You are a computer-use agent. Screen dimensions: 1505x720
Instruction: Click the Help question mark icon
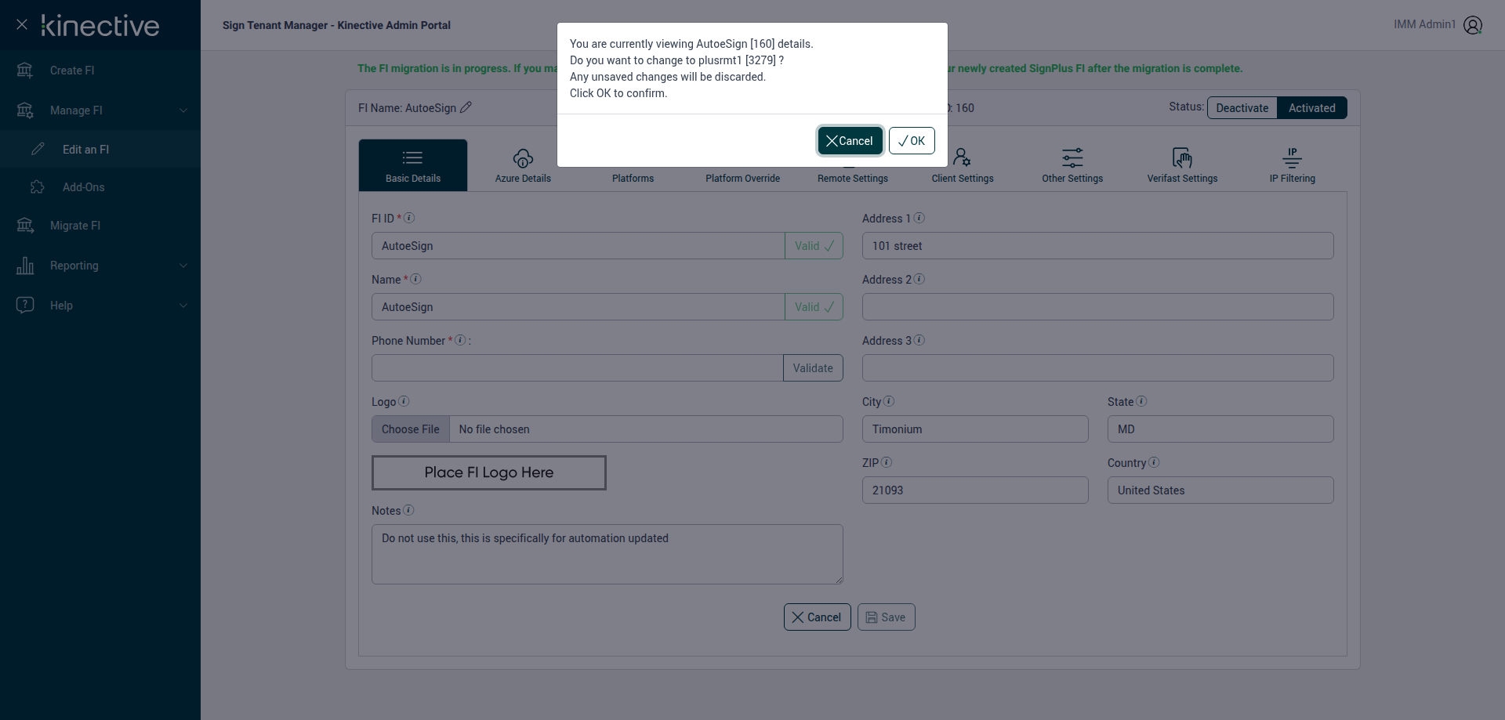pyautogui.click(x=25, y=306)
